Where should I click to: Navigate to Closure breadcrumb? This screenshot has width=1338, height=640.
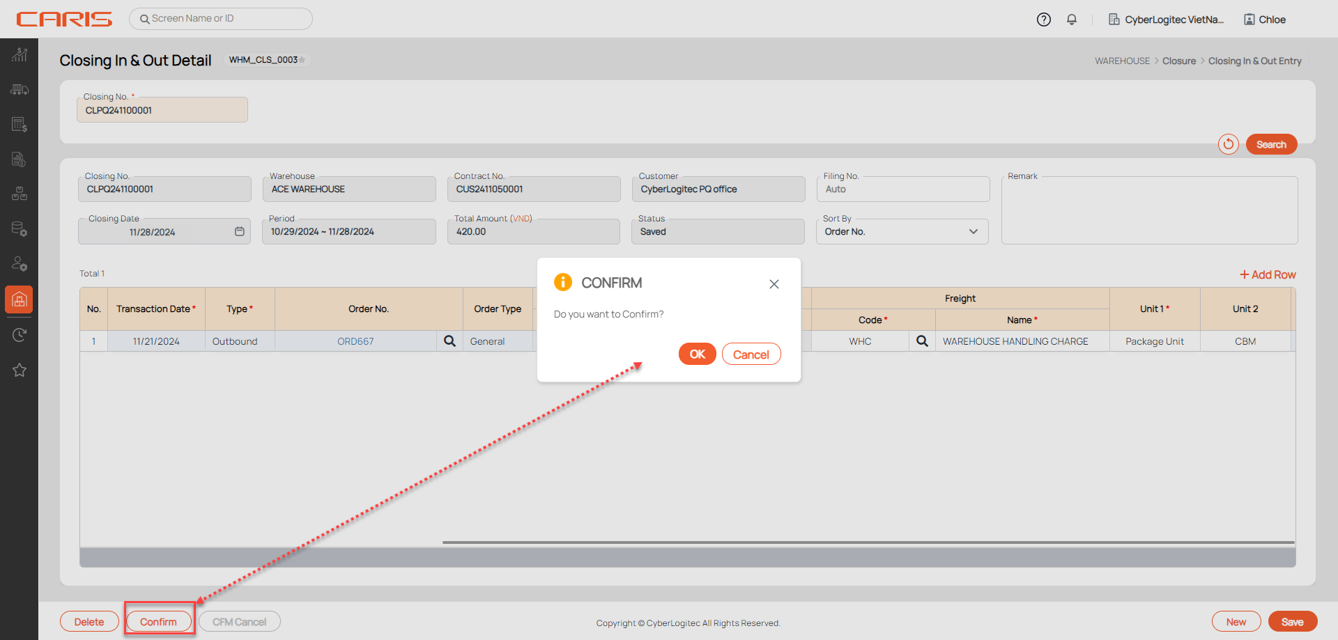1178,61
